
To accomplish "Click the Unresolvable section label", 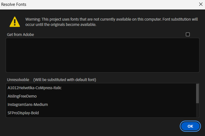I will (18, 80).
